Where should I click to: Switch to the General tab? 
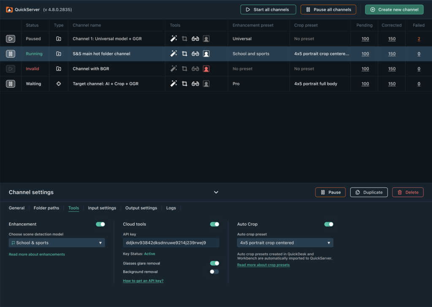(16, 208)
